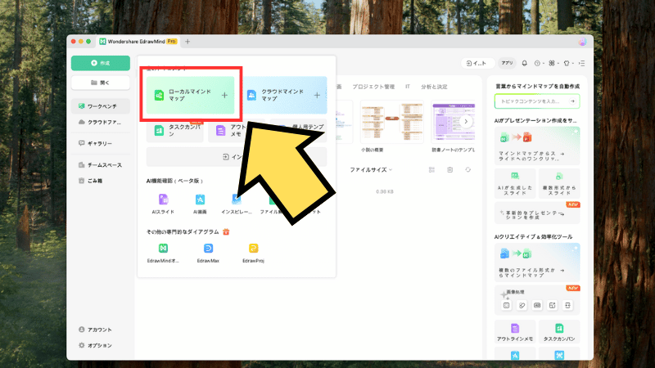This screenshot has width=655, height=368.
Task: Click the HD icon in the 画像処理 row
Action: [x=537, y=305]
